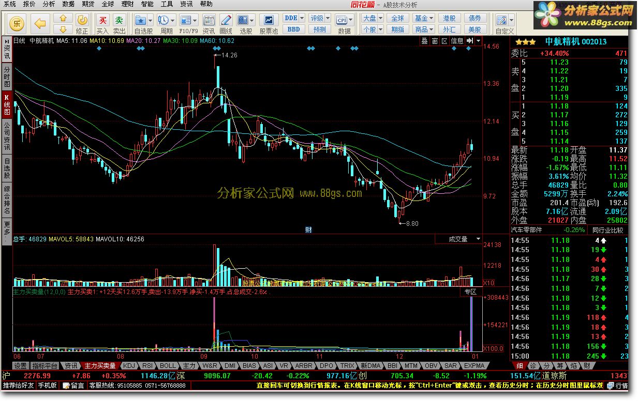Image resolution: width=638 pixels, height=401 pixels.
Task: Click the 全球 button
Action: (x=397, y=18)
